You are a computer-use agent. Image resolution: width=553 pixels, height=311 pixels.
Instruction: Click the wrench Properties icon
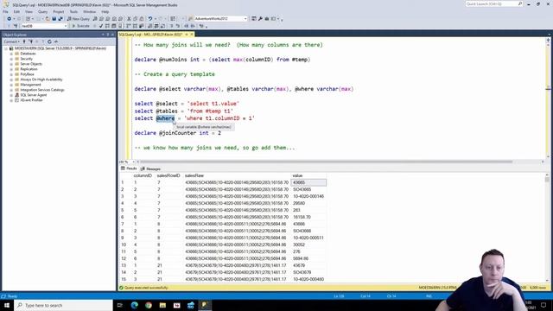pyautogui.click(x=260, y=19)
